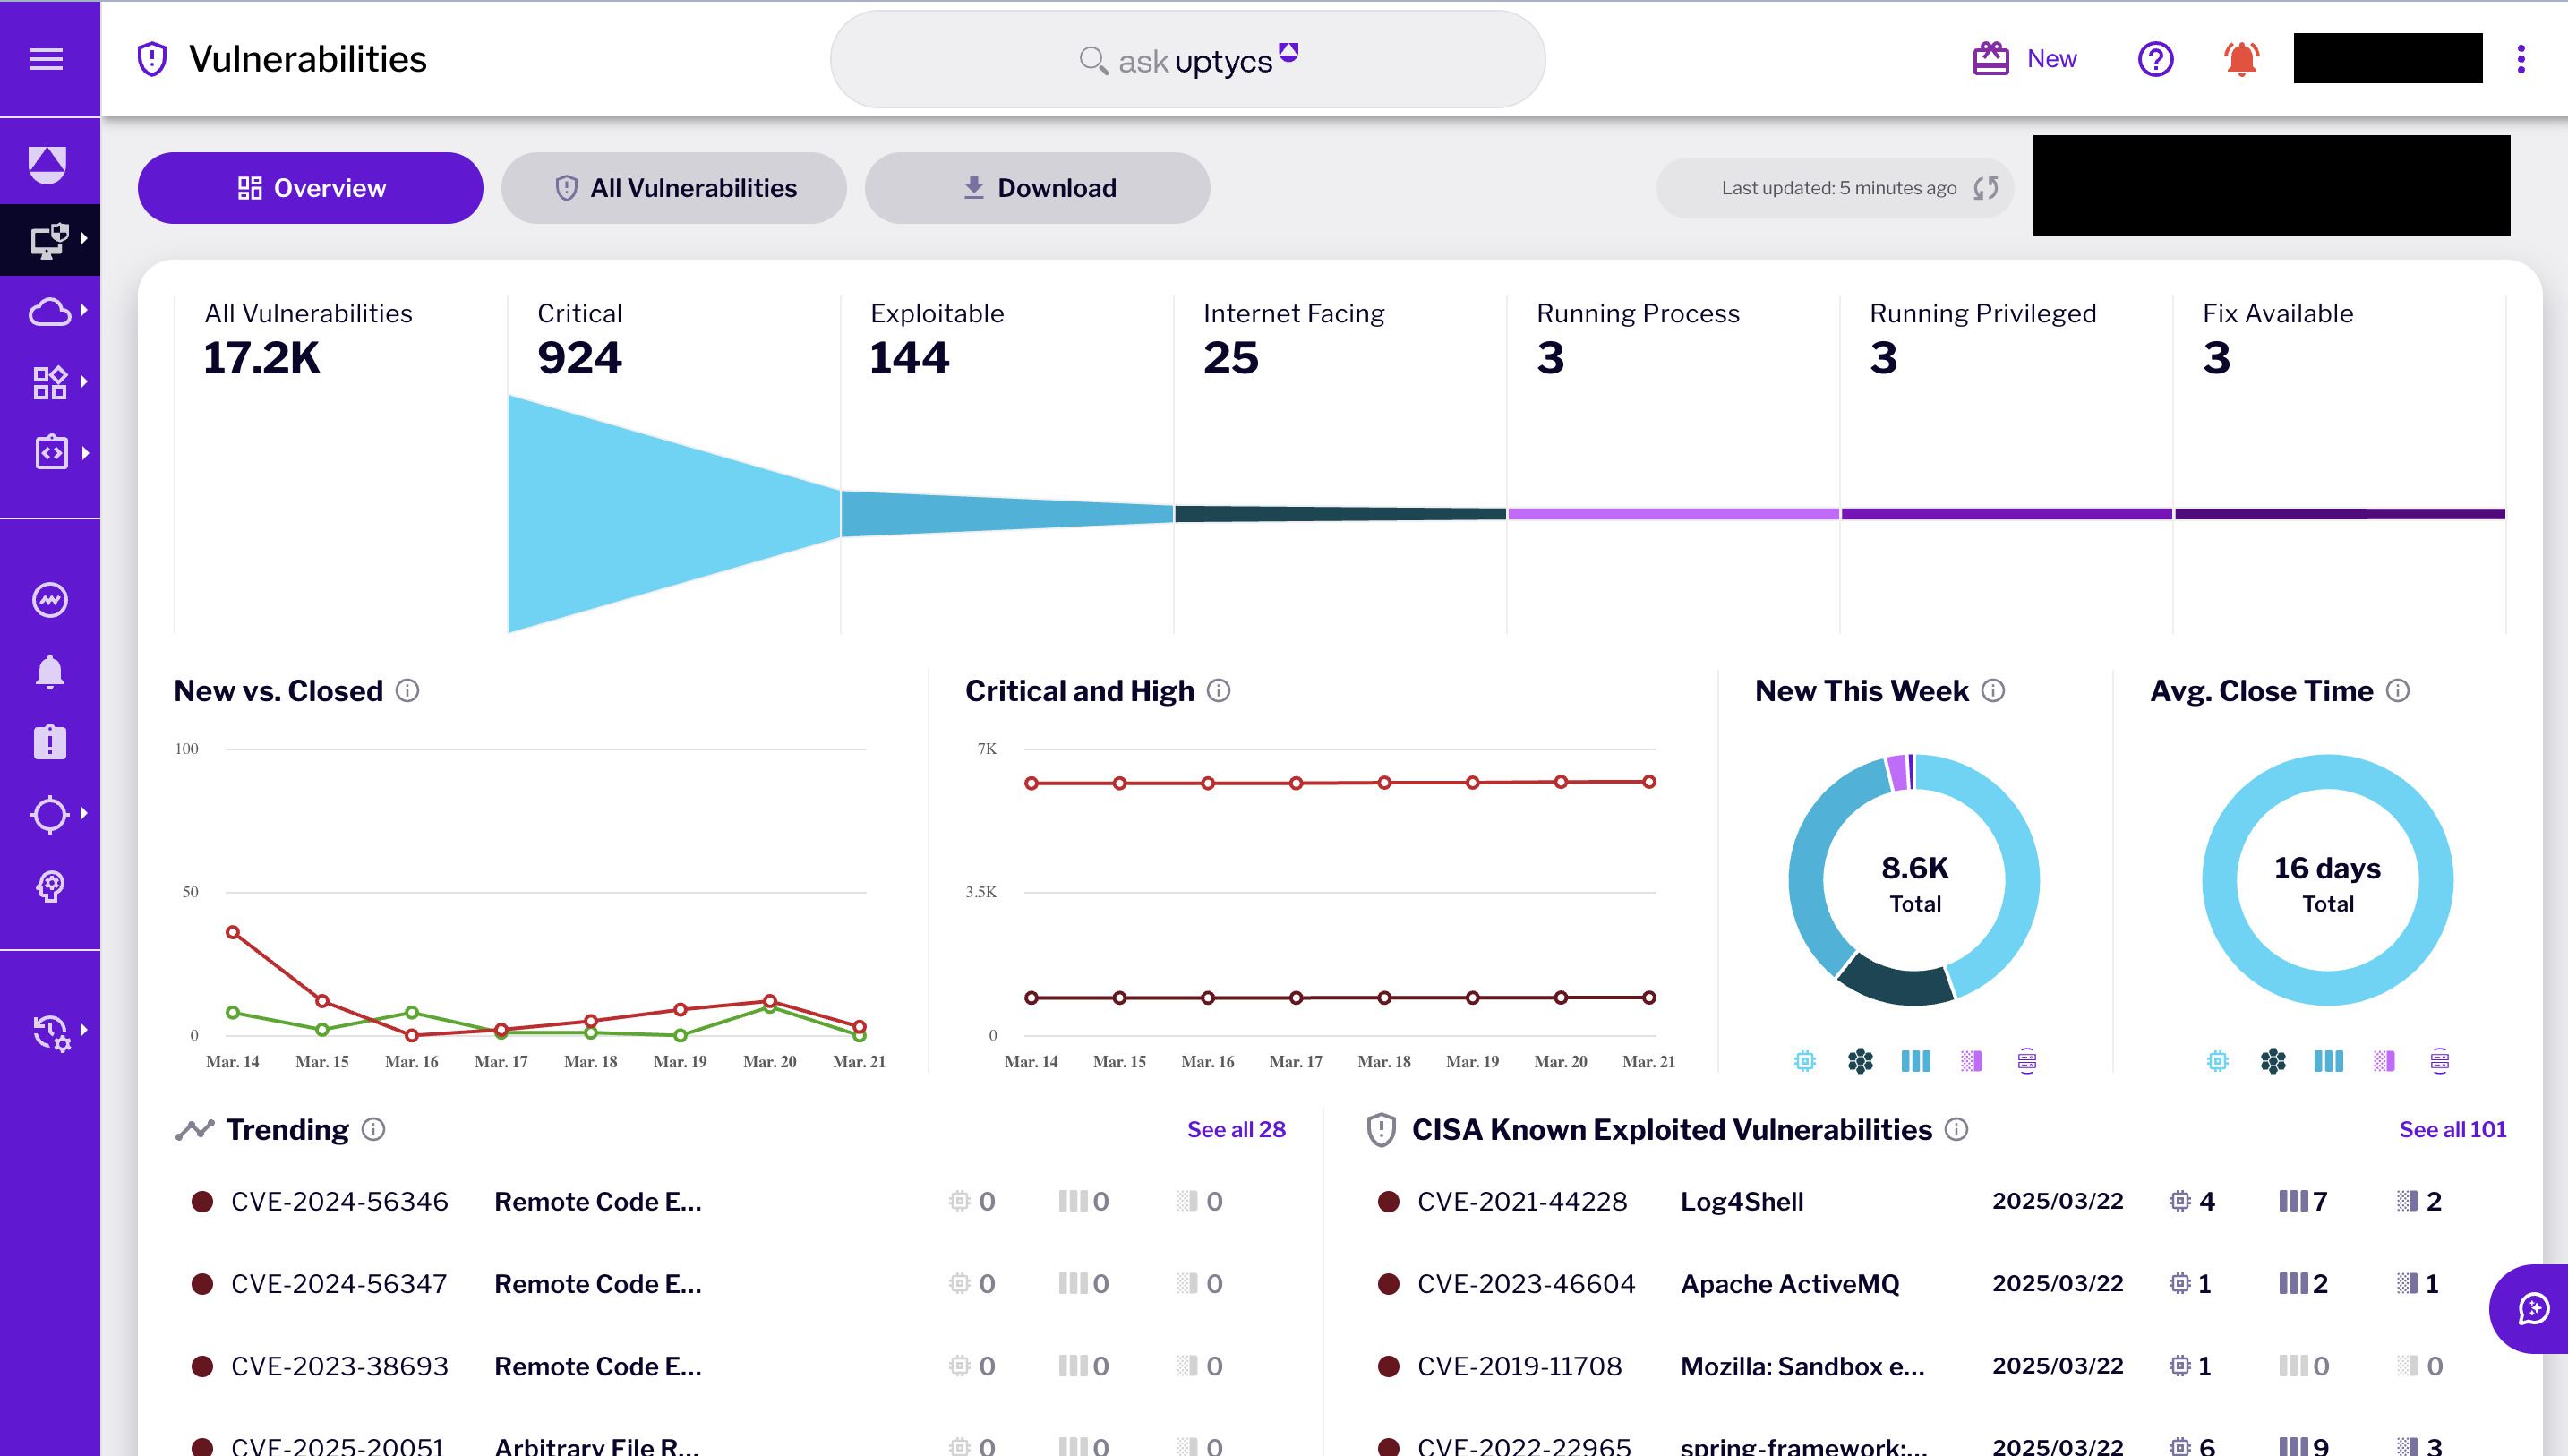Expand the sidebar history settings submenu arrow
Screen dimensions: 2568x1456
84,1029
